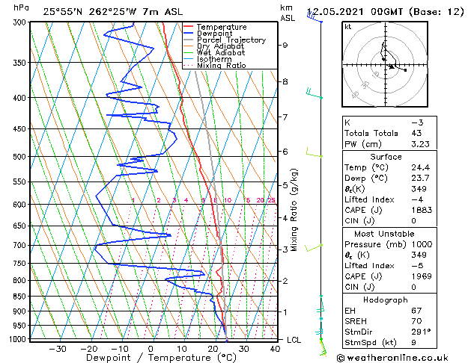Viewport: 471px width, 363px height.
Task: Click the mixing ratio line label 10
Action: [x=228, y=200]
